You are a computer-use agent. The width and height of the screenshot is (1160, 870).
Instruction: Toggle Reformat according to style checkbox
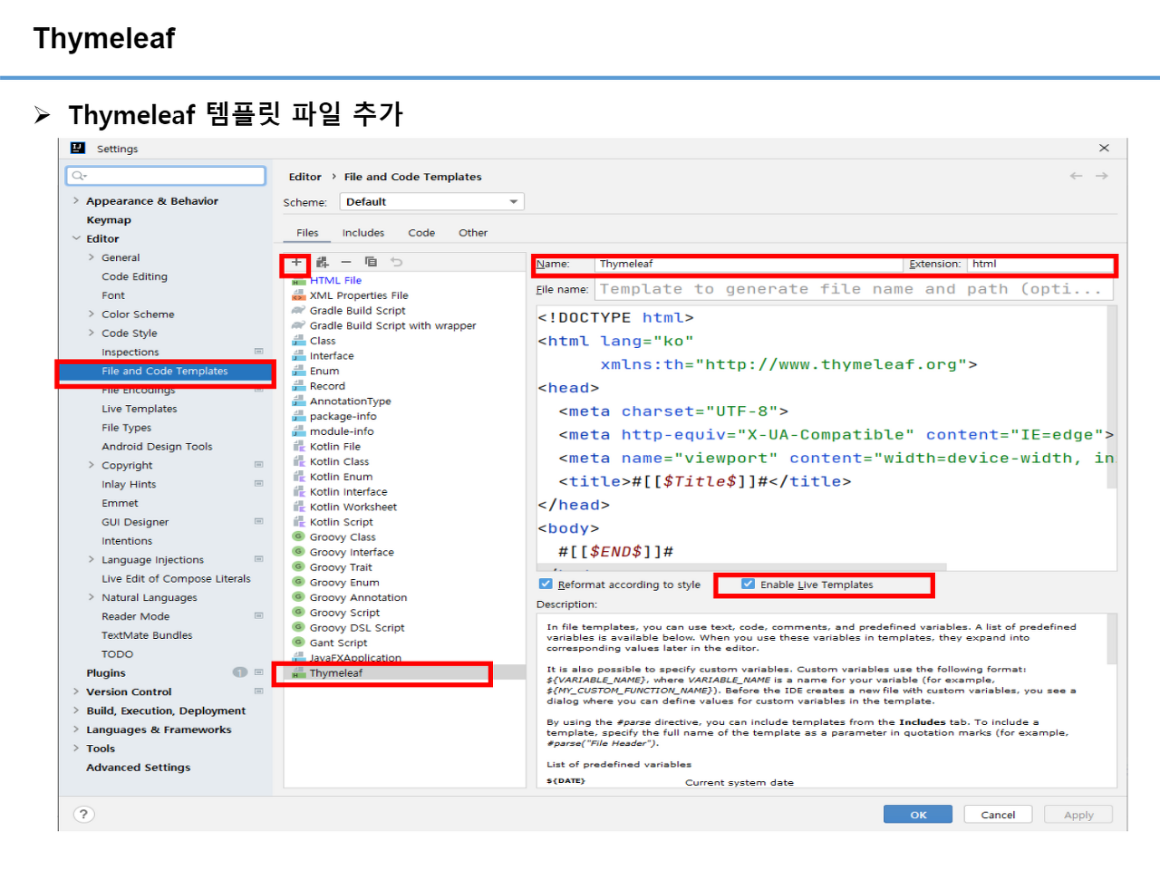[546, 585]
